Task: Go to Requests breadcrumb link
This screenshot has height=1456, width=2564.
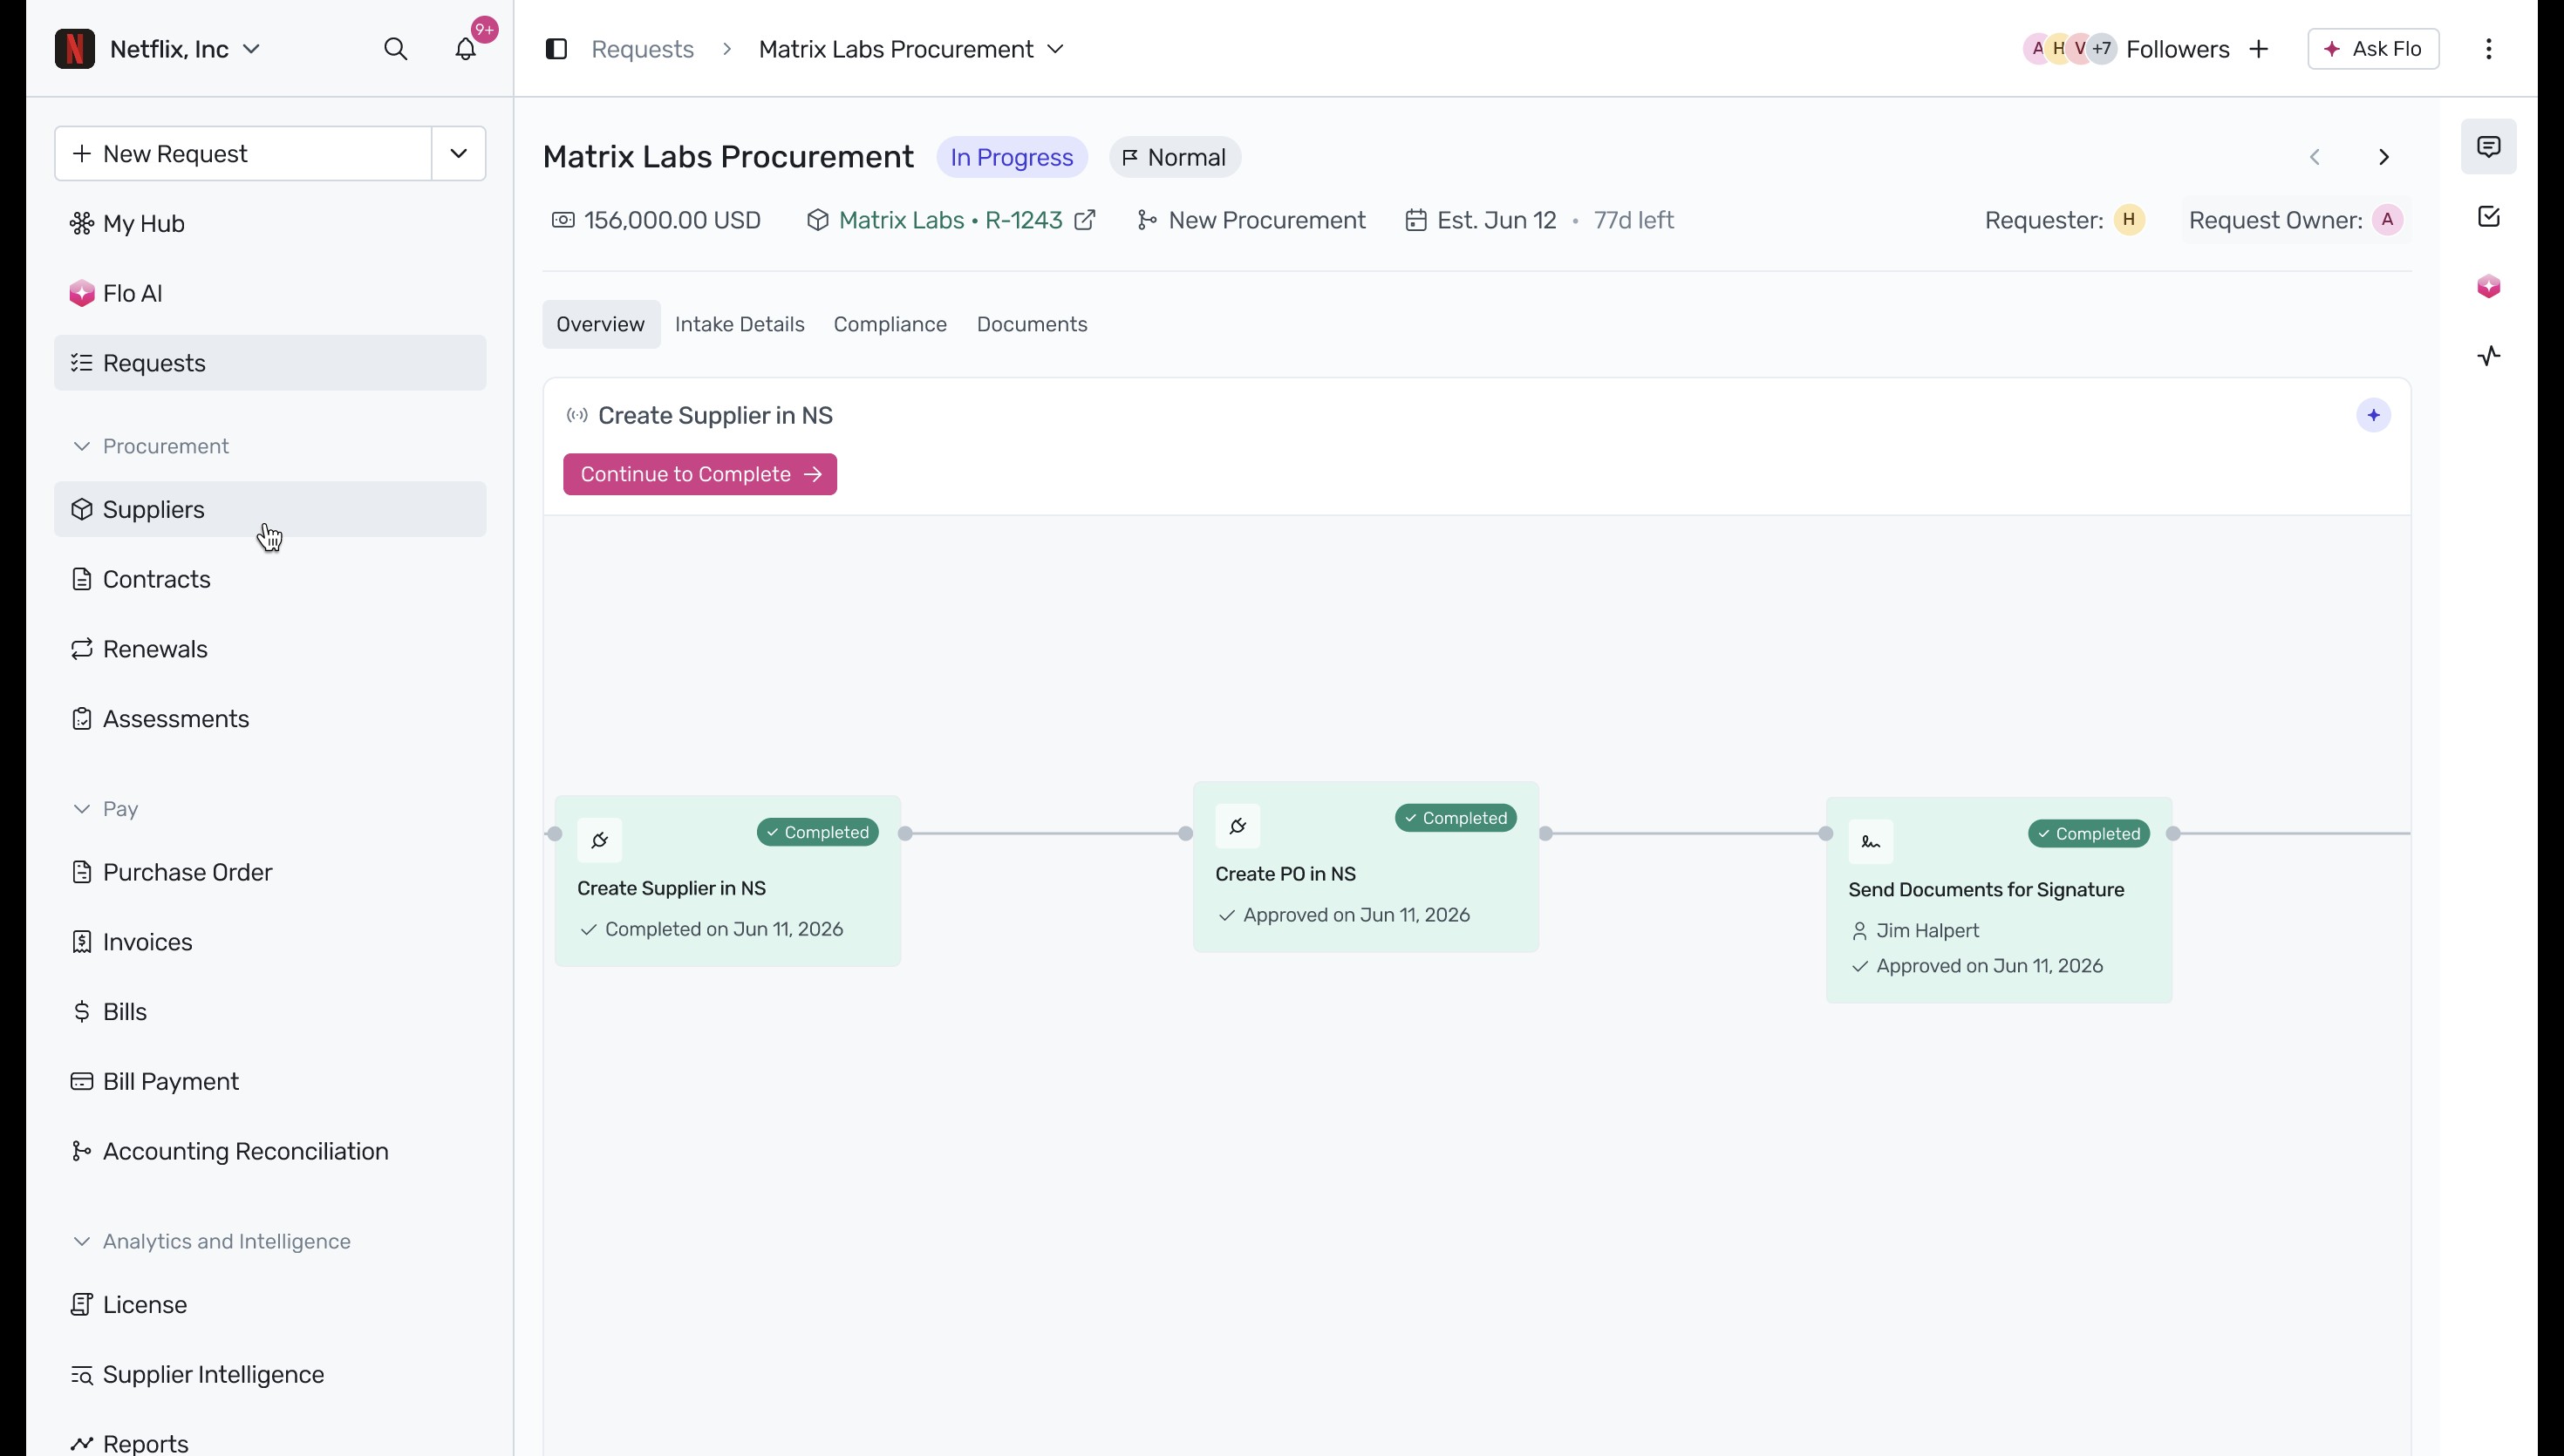Action: (643, 49)
